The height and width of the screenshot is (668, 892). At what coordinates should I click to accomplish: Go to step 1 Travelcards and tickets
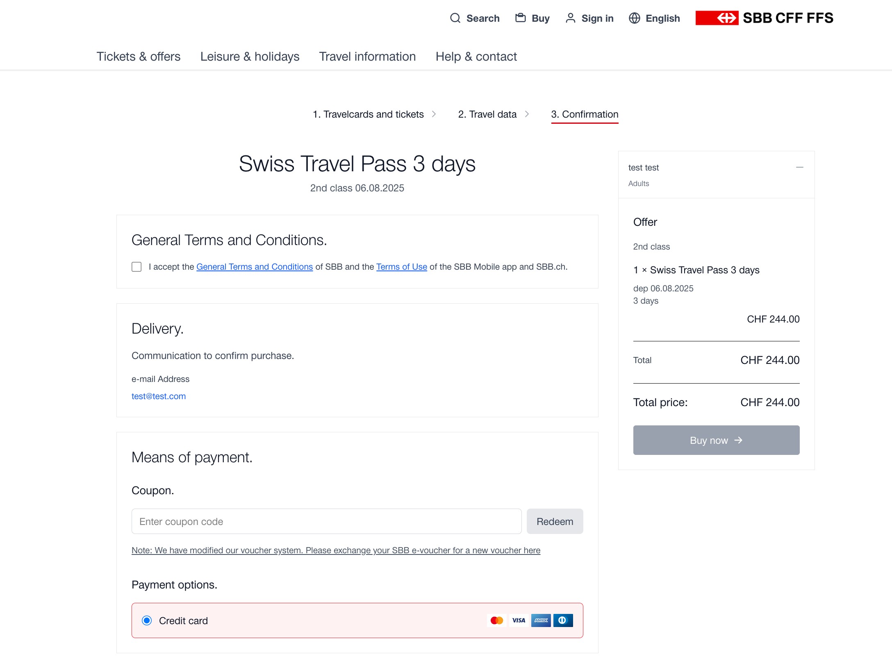(x=368, y=114)
